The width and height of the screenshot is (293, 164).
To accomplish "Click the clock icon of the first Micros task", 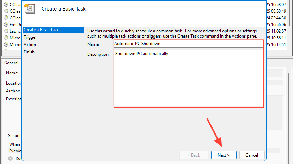I will coord(6,38).
